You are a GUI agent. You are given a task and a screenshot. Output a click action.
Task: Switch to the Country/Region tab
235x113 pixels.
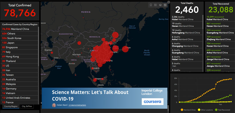coord(11,106)
